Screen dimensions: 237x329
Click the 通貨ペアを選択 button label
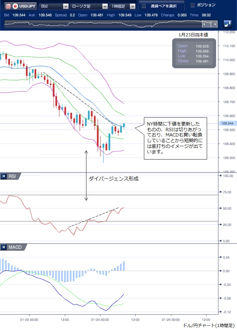coord(164,6)
